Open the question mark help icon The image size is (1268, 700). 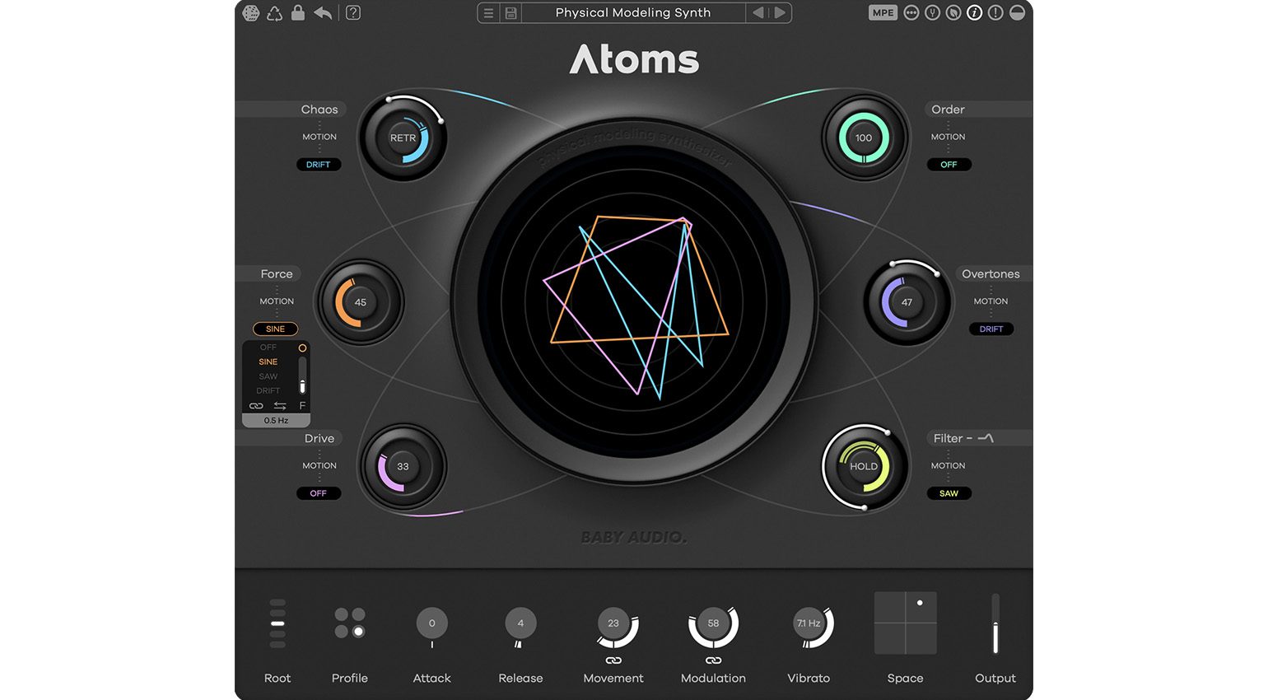353,13
